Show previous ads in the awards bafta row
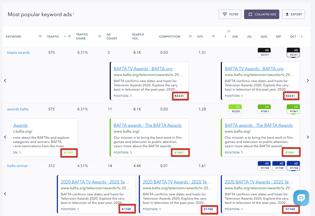This screenshot has height=216, width=315. coord(5,137)
